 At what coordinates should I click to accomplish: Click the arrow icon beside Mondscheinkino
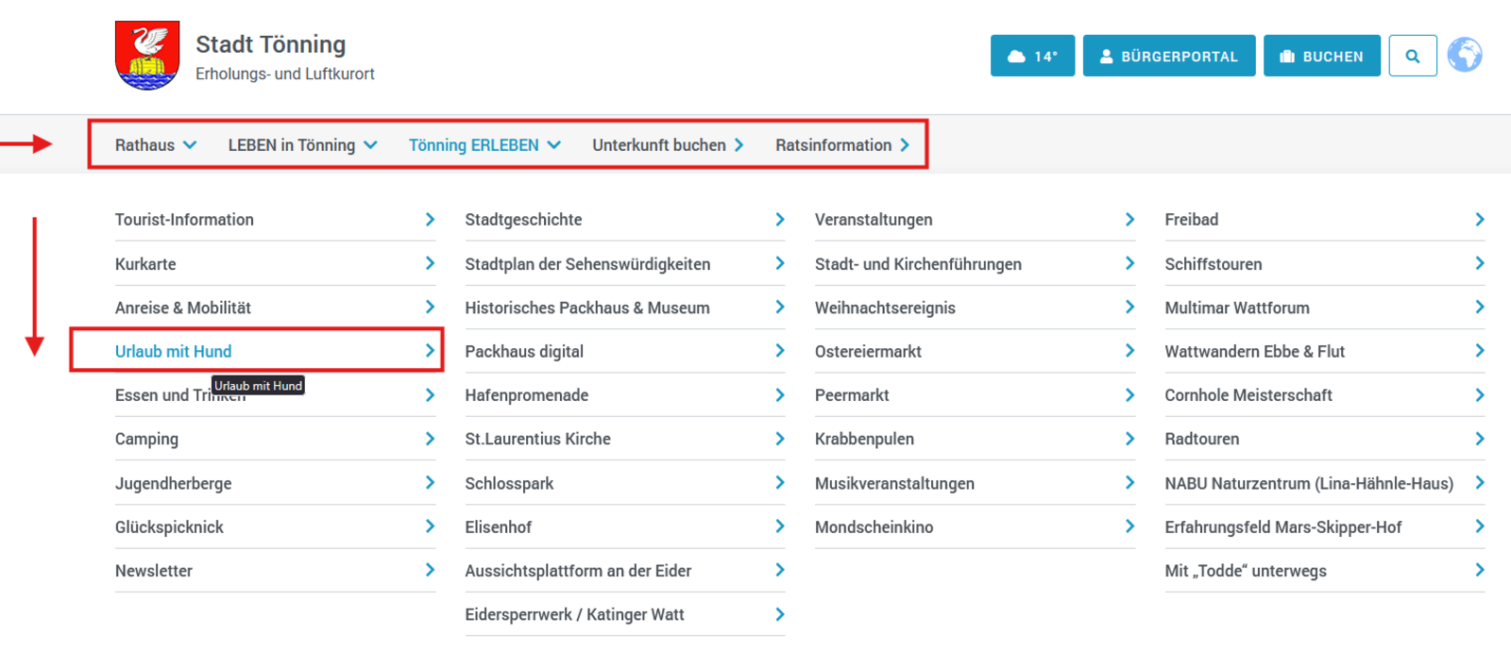pos(1129,526)
